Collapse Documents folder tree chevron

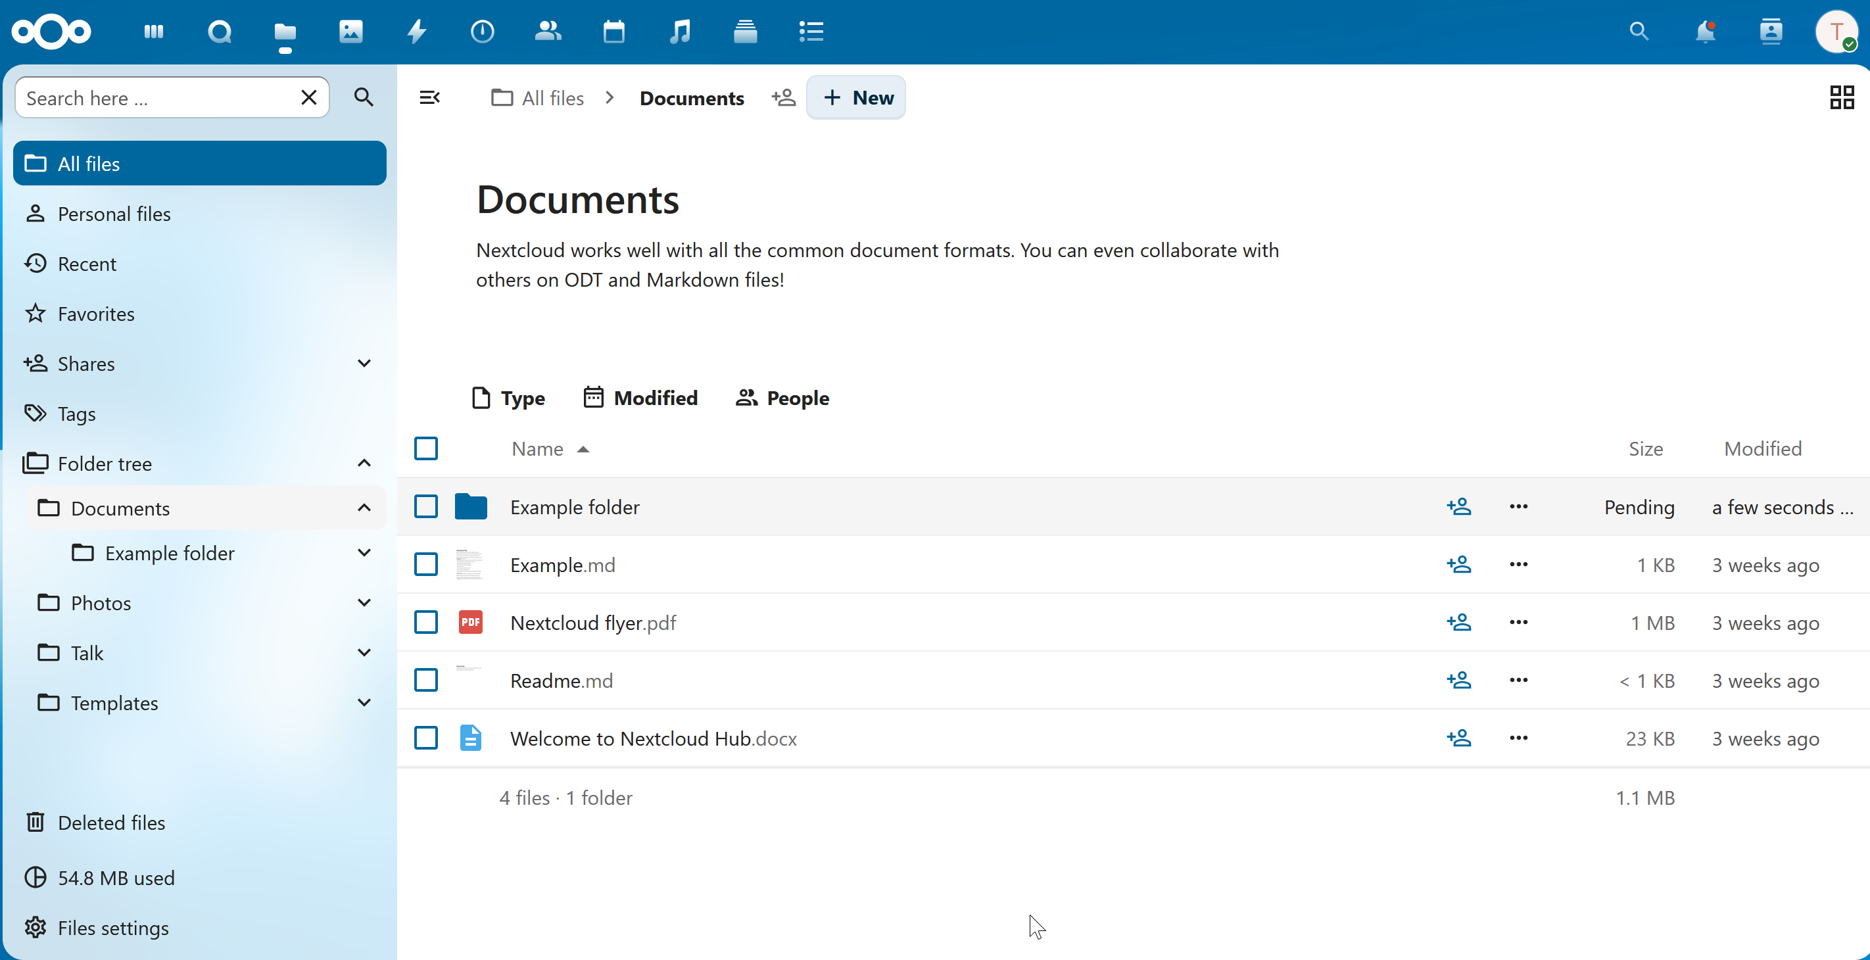click(364, 508)
